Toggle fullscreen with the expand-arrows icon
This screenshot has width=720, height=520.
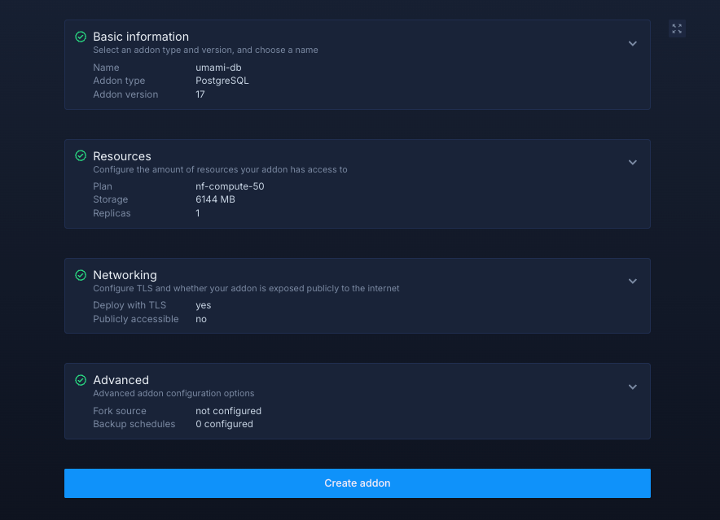click(x=677, y=28)
